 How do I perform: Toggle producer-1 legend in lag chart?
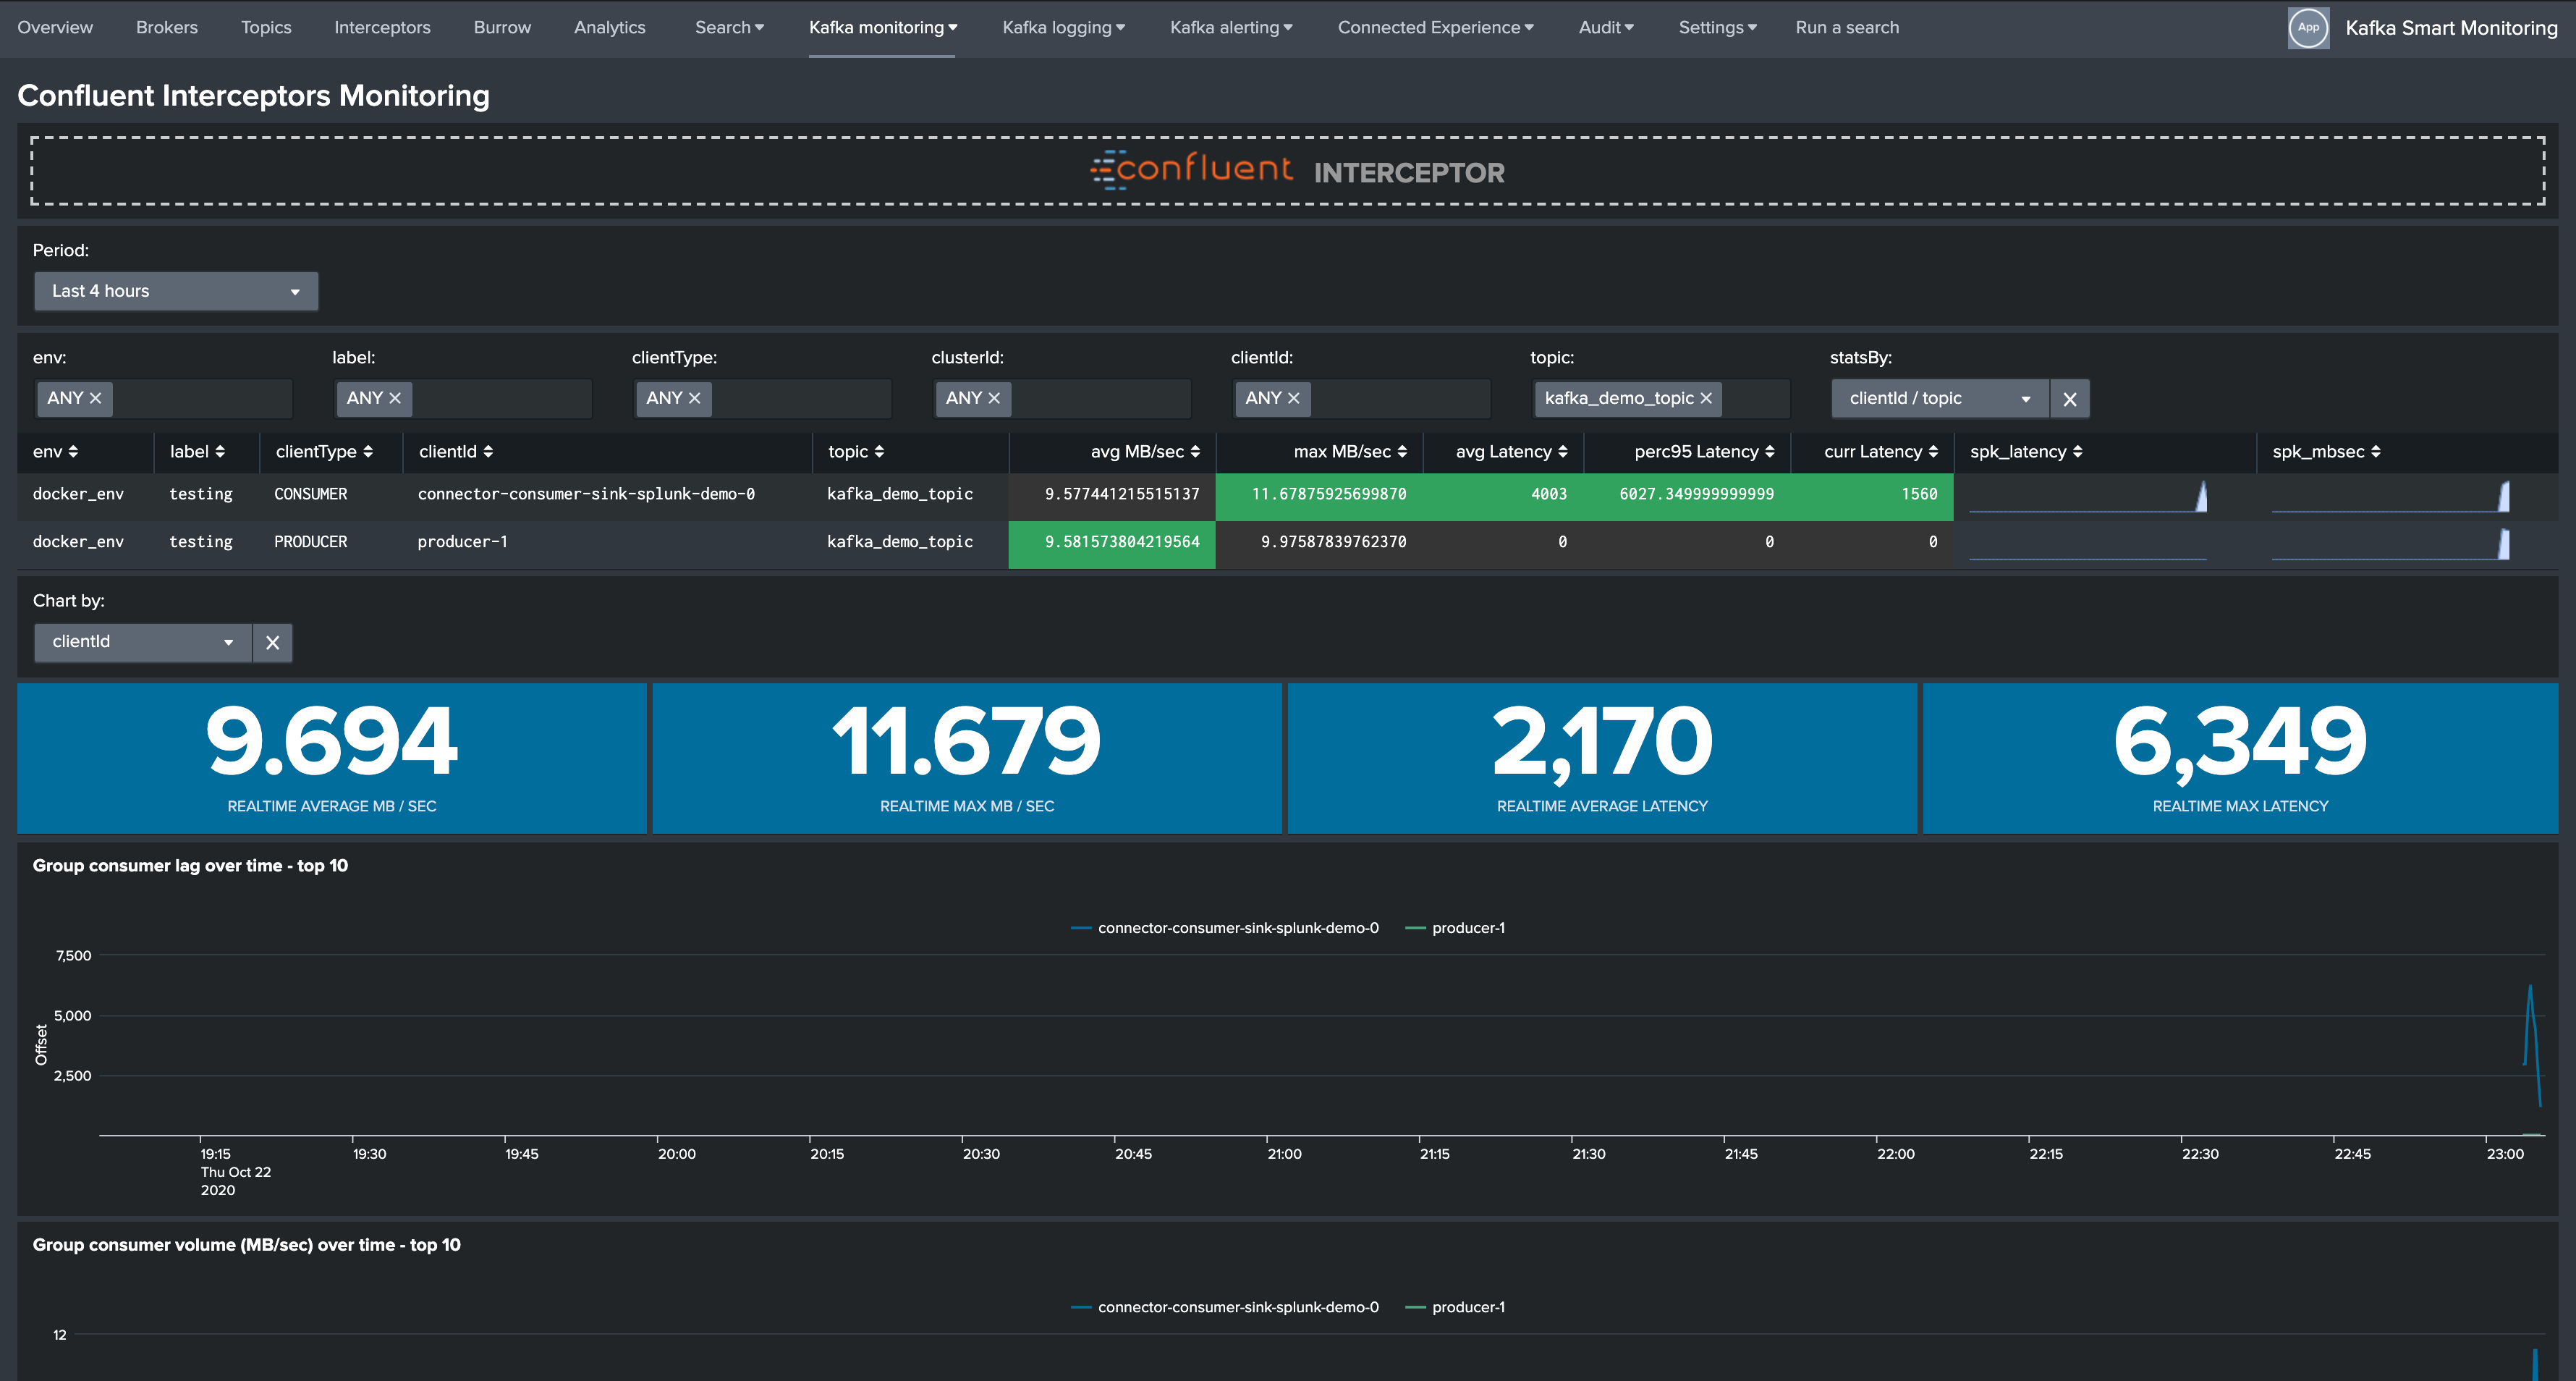(x=1455, y=928)
